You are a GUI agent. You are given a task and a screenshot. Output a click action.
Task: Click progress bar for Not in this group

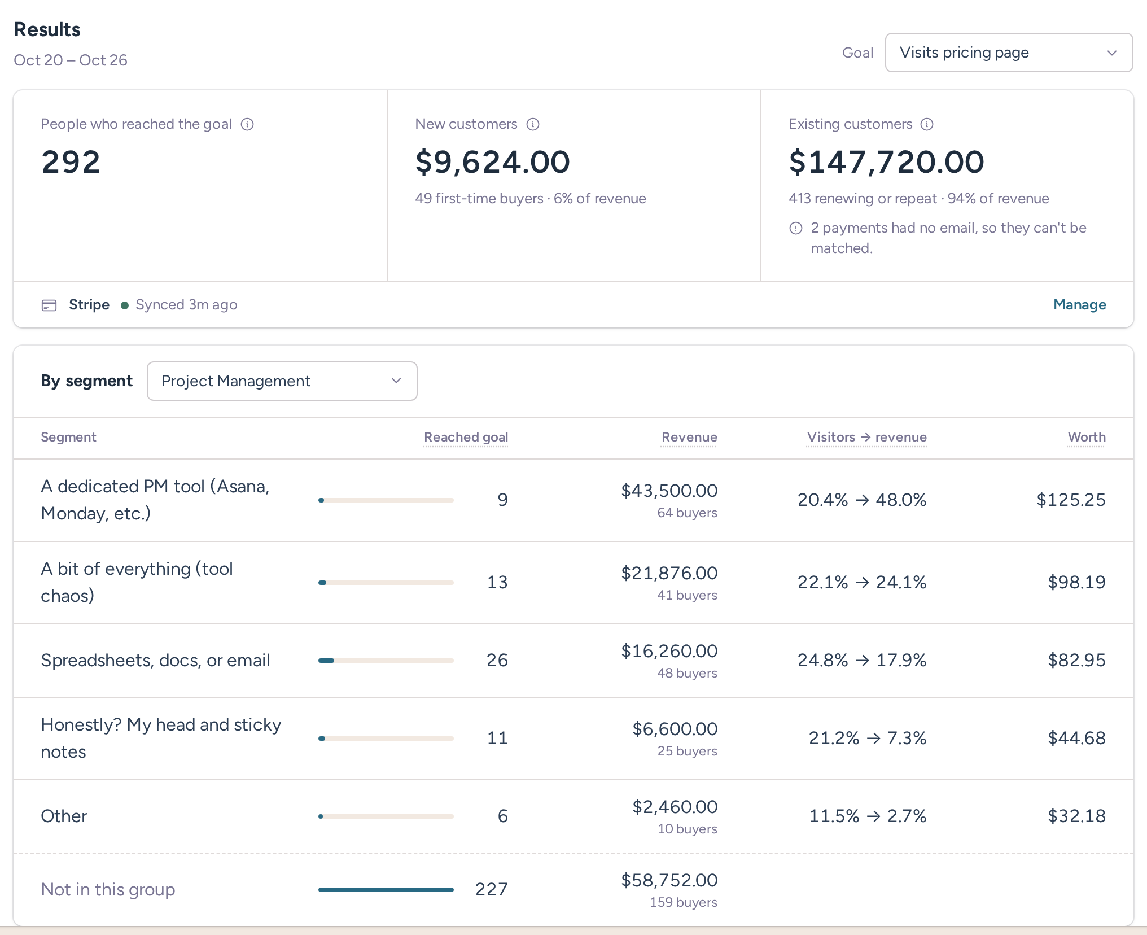point(386,890)
